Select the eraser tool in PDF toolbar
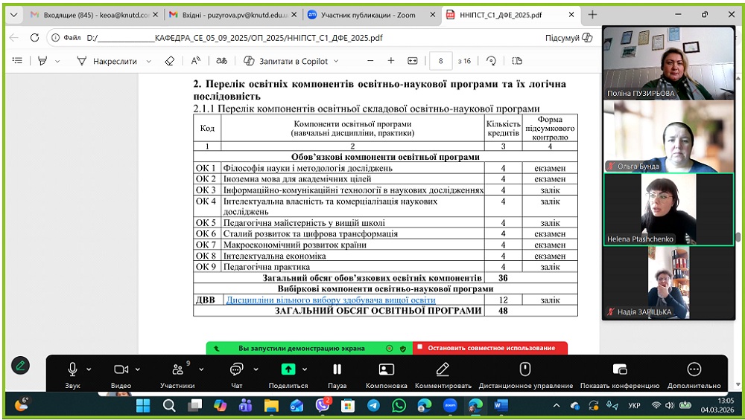Image resolution: width=745 pixels, height=420 pixels. tap(169, 61)
